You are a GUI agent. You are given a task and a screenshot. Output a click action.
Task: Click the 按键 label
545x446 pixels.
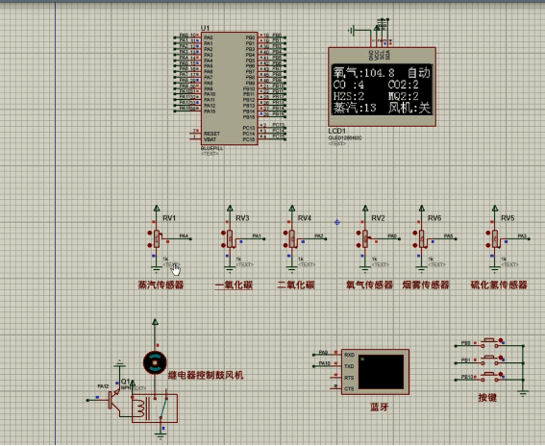click(487, 397)
